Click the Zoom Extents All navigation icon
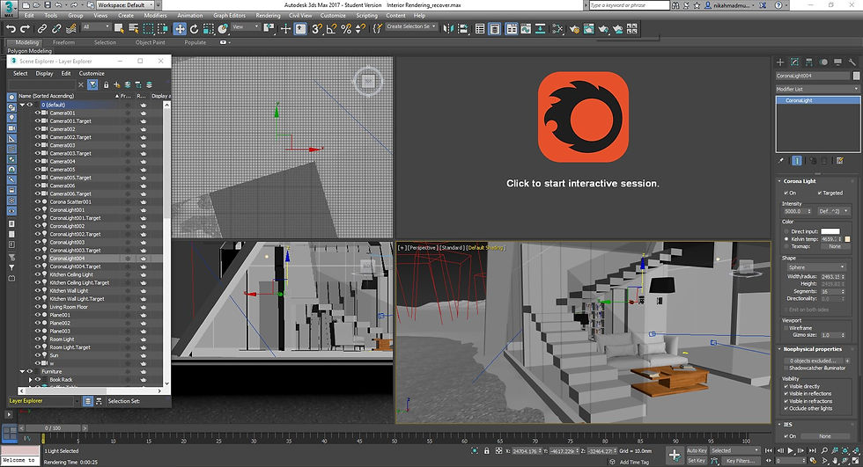Viewport: 863px width, 467px height. pyautogui.click(x=856, y=451)
